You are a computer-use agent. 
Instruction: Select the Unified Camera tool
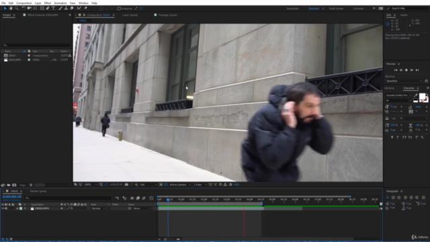coord(29,9)
